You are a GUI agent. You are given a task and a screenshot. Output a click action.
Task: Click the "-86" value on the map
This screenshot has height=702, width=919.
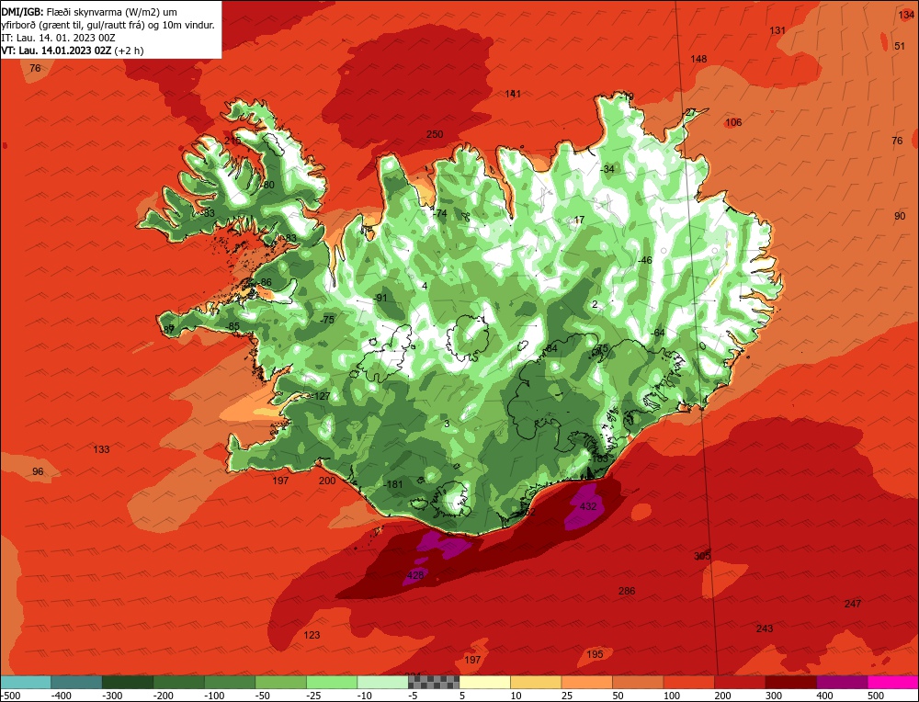(265, 282)
